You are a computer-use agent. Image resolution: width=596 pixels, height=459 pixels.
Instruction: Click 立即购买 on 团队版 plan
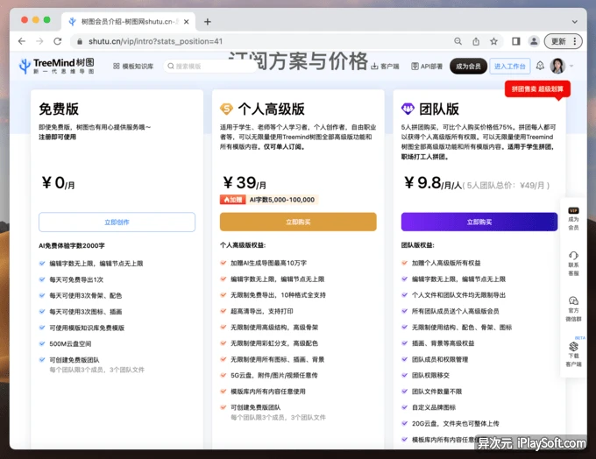[x=479, y=222]
